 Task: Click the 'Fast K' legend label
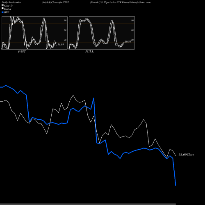point(8,9)
